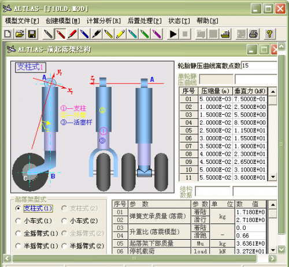Select the bright yellow pencil tool
The image size is (289, 267).
pos(121,34)
